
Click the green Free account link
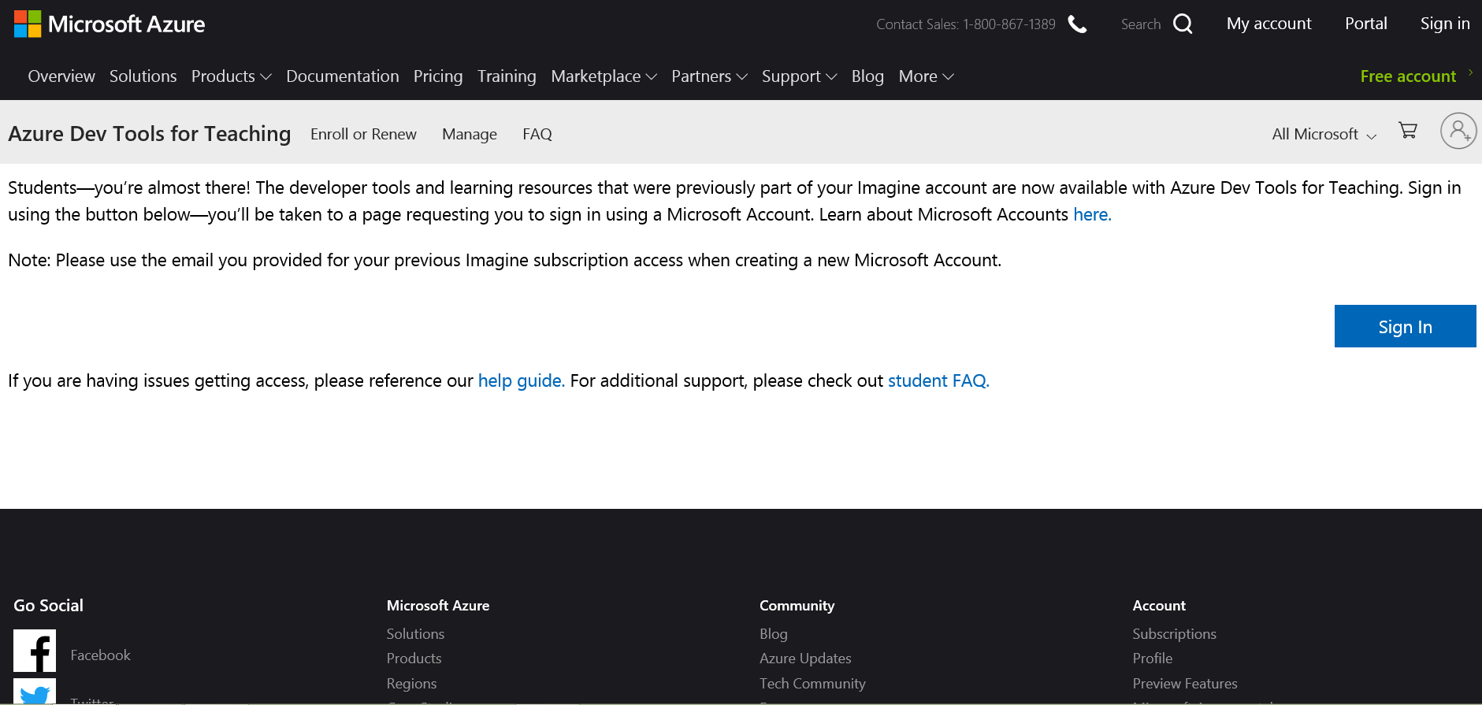(x=1408, y=76)
